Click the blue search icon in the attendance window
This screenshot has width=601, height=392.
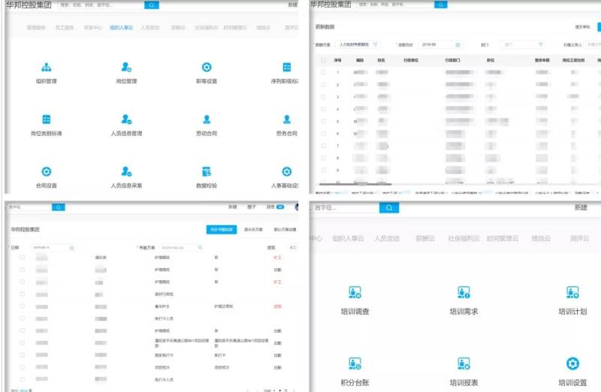(59, 207)
